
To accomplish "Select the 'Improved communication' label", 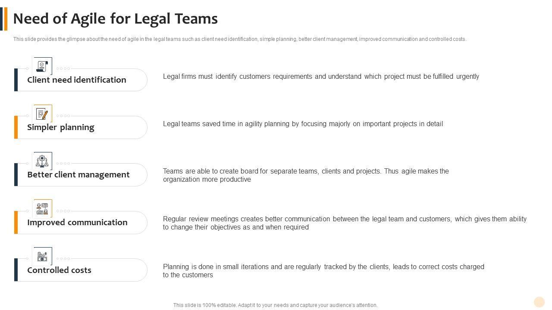I will point(77,222).
